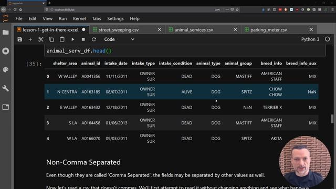Click the unsaved dot on lesson-1 tab

point(83,29)
